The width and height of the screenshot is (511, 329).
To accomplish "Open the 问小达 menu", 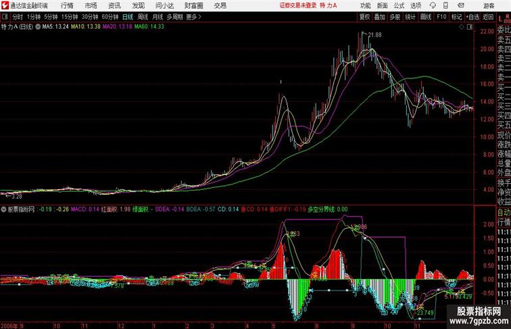I will point(164,5).
